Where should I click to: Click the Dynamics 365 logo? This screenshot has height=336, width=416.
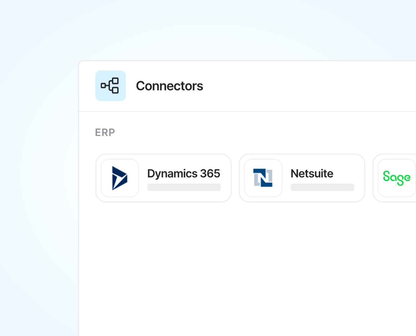119,178
